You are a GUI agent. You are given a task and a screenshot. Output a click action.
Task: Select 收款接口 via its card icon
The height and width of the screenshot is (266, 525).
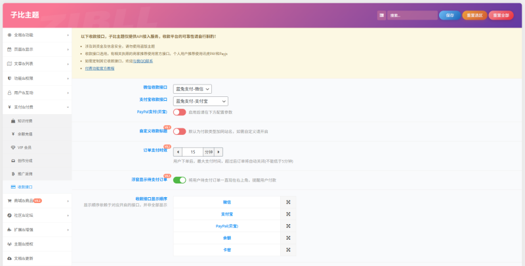(13, 187)
